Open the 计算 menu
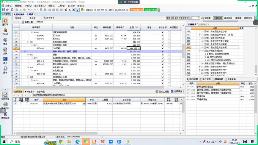Image resolution: width=258 pixels, height=145 pixels. [28, 6]
